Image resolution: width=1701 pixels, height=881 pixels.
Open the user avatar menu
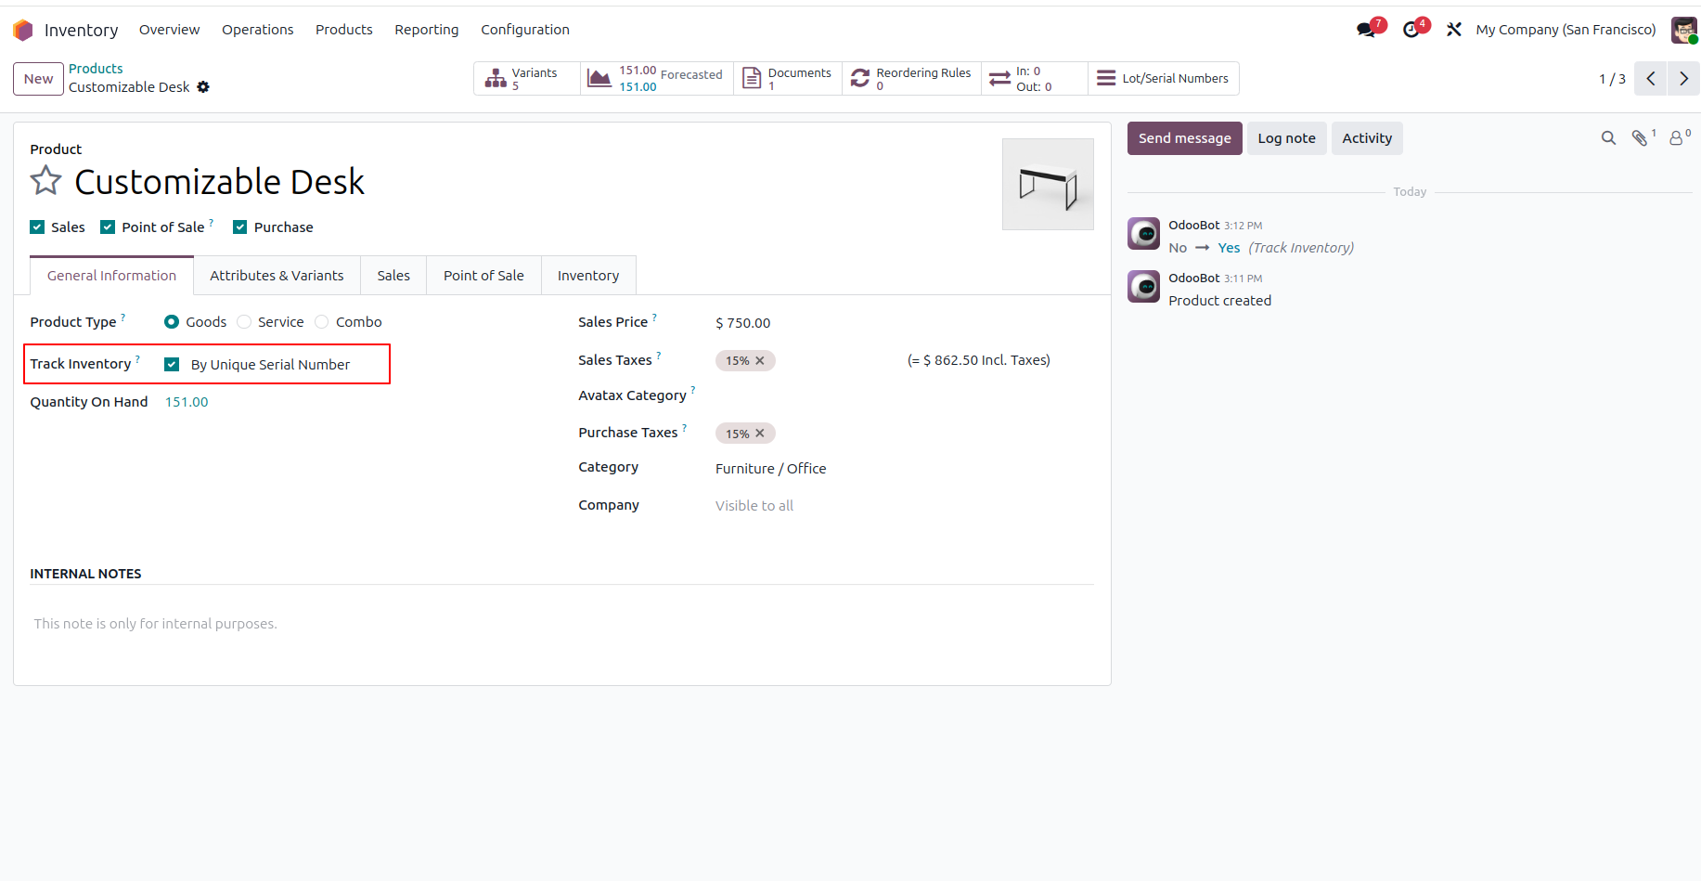tap(1683, 30)
